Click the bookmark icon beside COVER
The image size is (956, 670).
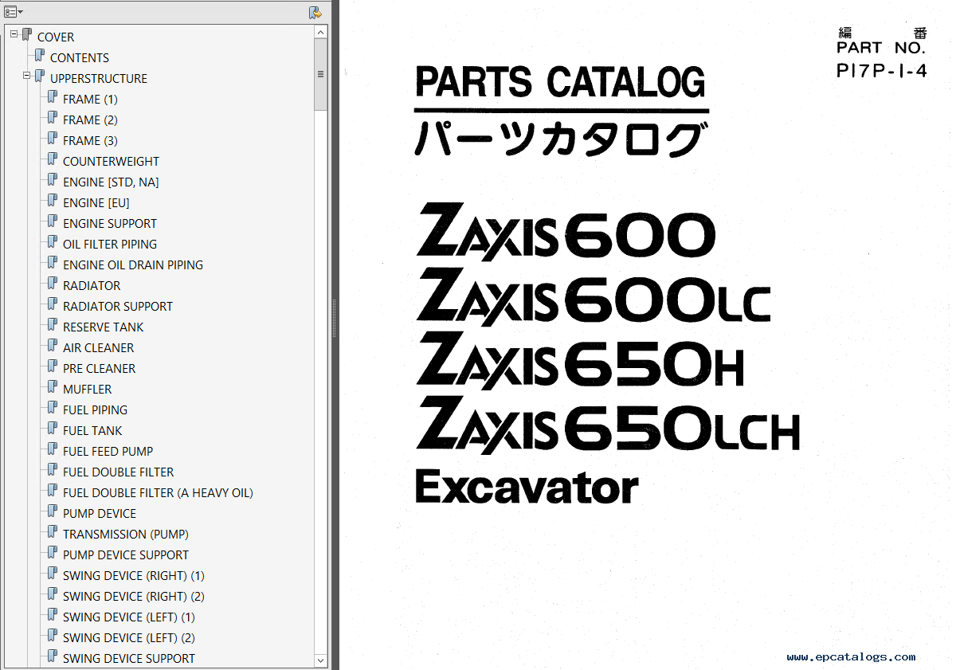point(27,36)
